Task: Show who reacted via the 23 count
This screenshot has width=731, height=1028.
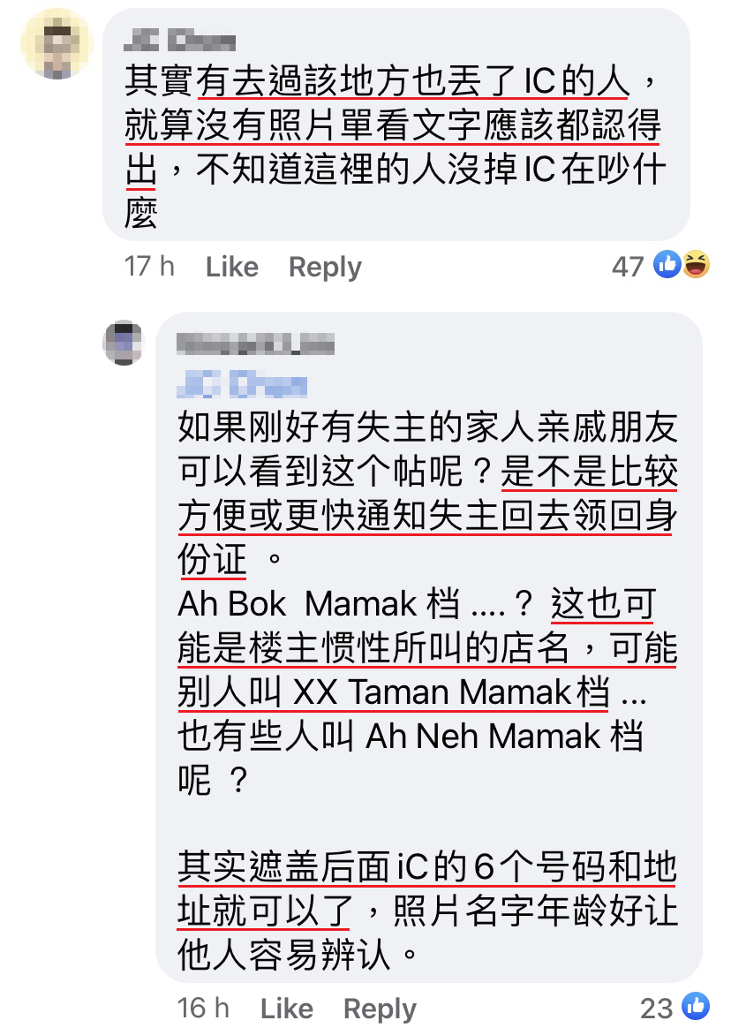Action: tap(657, 1009)
